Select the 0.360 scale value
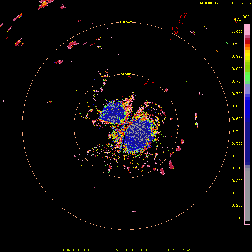The width and height of the screenshot is (252, 252). 237,181
